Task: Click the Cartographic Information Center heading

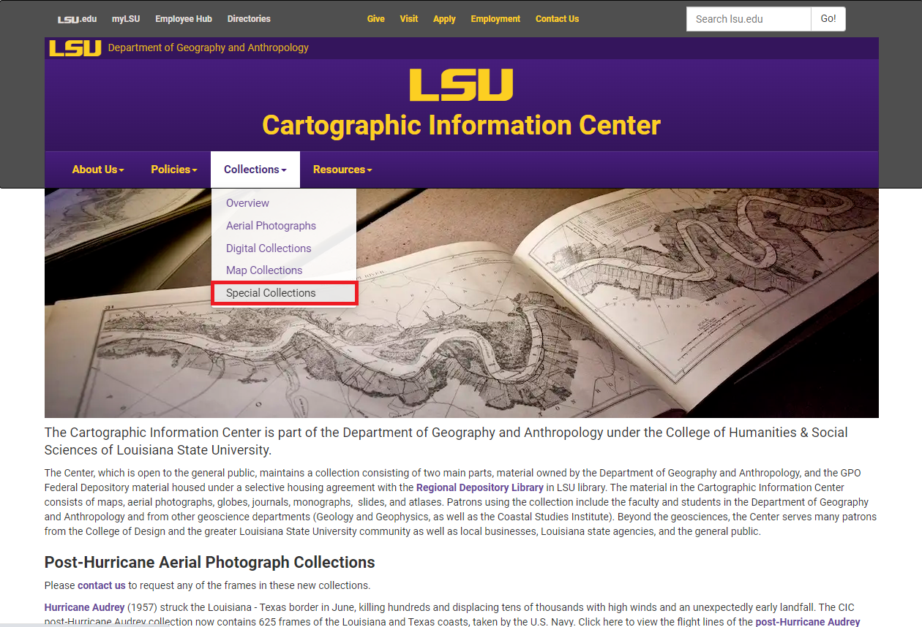Action: coord(461,125)
